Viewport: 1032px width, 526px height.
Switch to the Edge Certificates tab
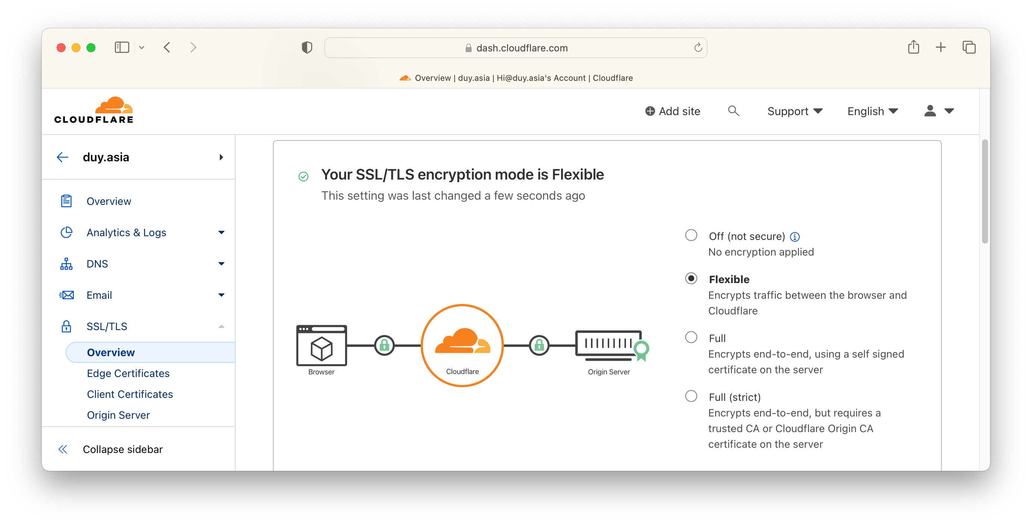point(128,373)
